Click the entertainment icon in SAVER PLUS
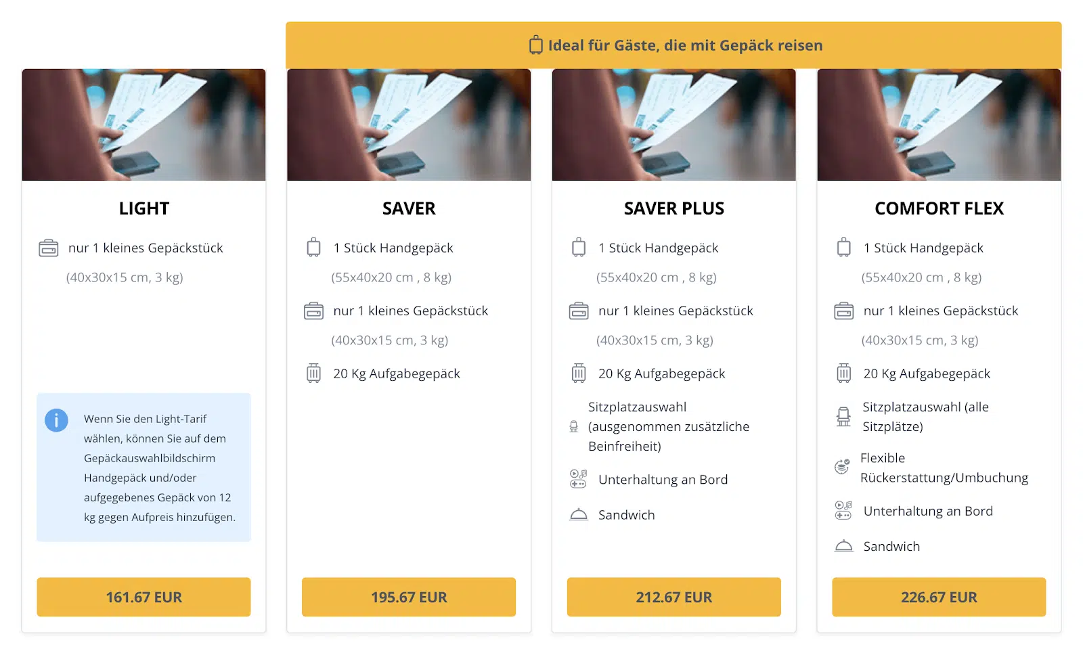This screenshot has width=1083, height=655. (x=578, y=479)
